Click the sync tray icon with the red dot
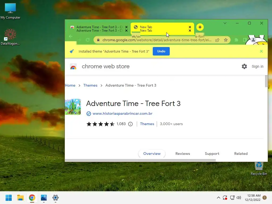This screenshot has width=272, height=204. pos(225,198)
